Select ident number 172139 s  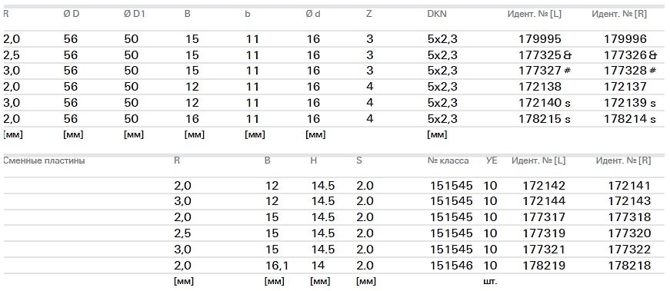click(630, 102)
